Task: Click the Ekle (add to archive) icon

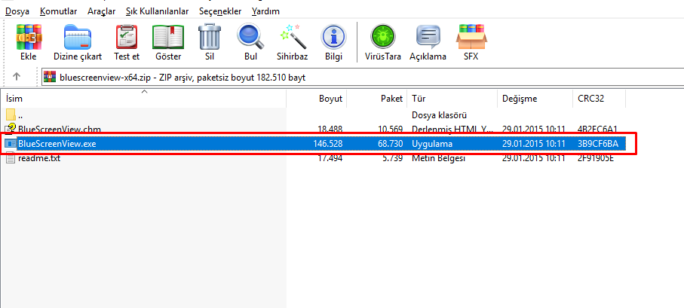Action: (x=29, y=37)
